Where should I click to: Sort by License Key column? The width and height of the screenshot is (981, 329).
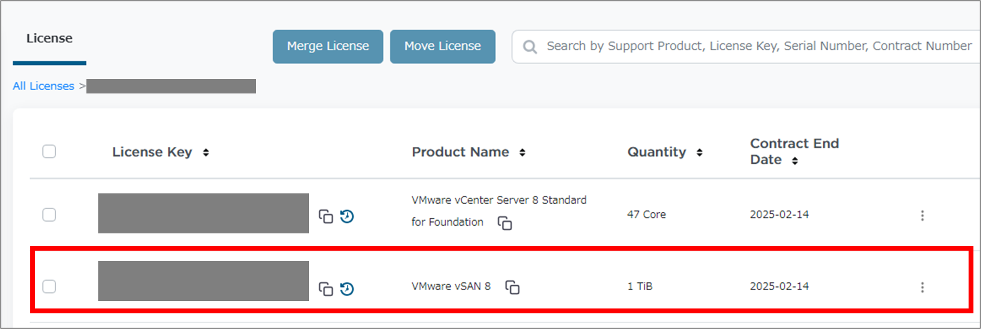(x=206, y=153)
